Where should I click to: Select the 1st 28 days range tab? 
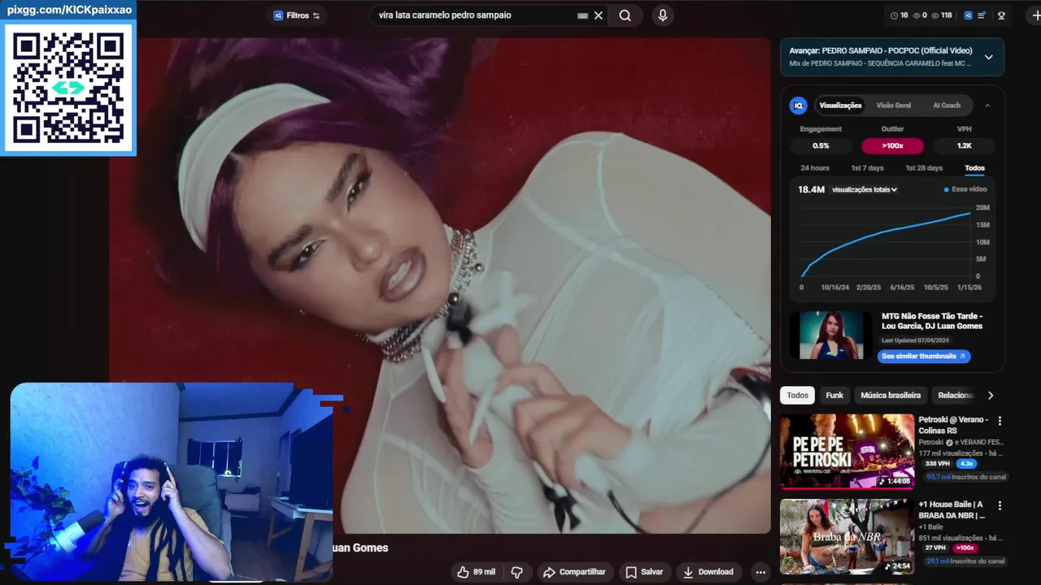click(x=924, y=168)
